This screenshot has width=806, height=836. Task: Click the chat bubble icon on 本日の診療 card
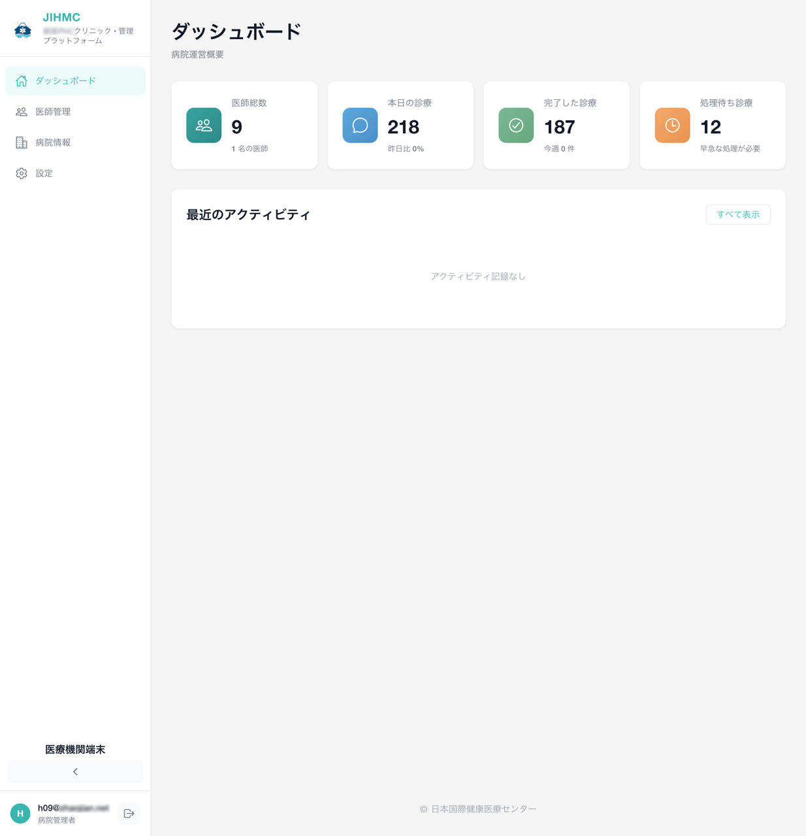pos(360,125)
